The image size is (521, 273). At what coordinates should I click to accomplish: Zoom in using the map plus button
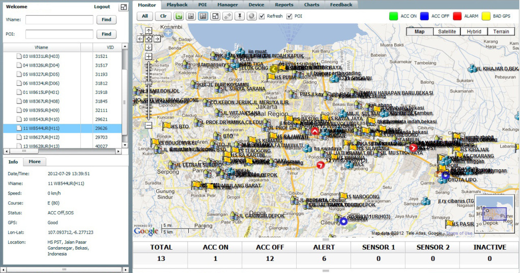(x=149, y=57)
